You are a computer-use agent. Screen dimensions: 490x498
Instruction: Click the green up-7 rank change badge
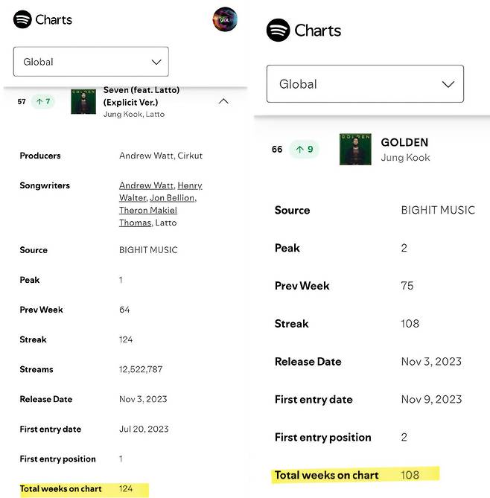pyautogui.click(x=42, y=101)
